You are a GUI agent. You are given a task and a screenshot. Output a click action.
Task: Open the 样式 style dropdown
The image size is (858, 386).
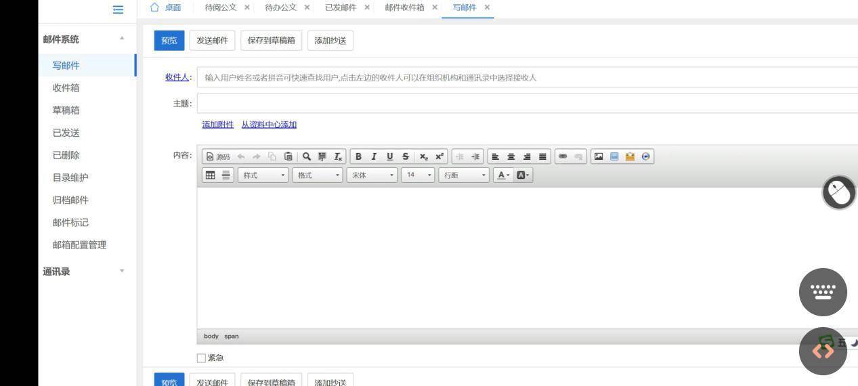click(263, 175)
